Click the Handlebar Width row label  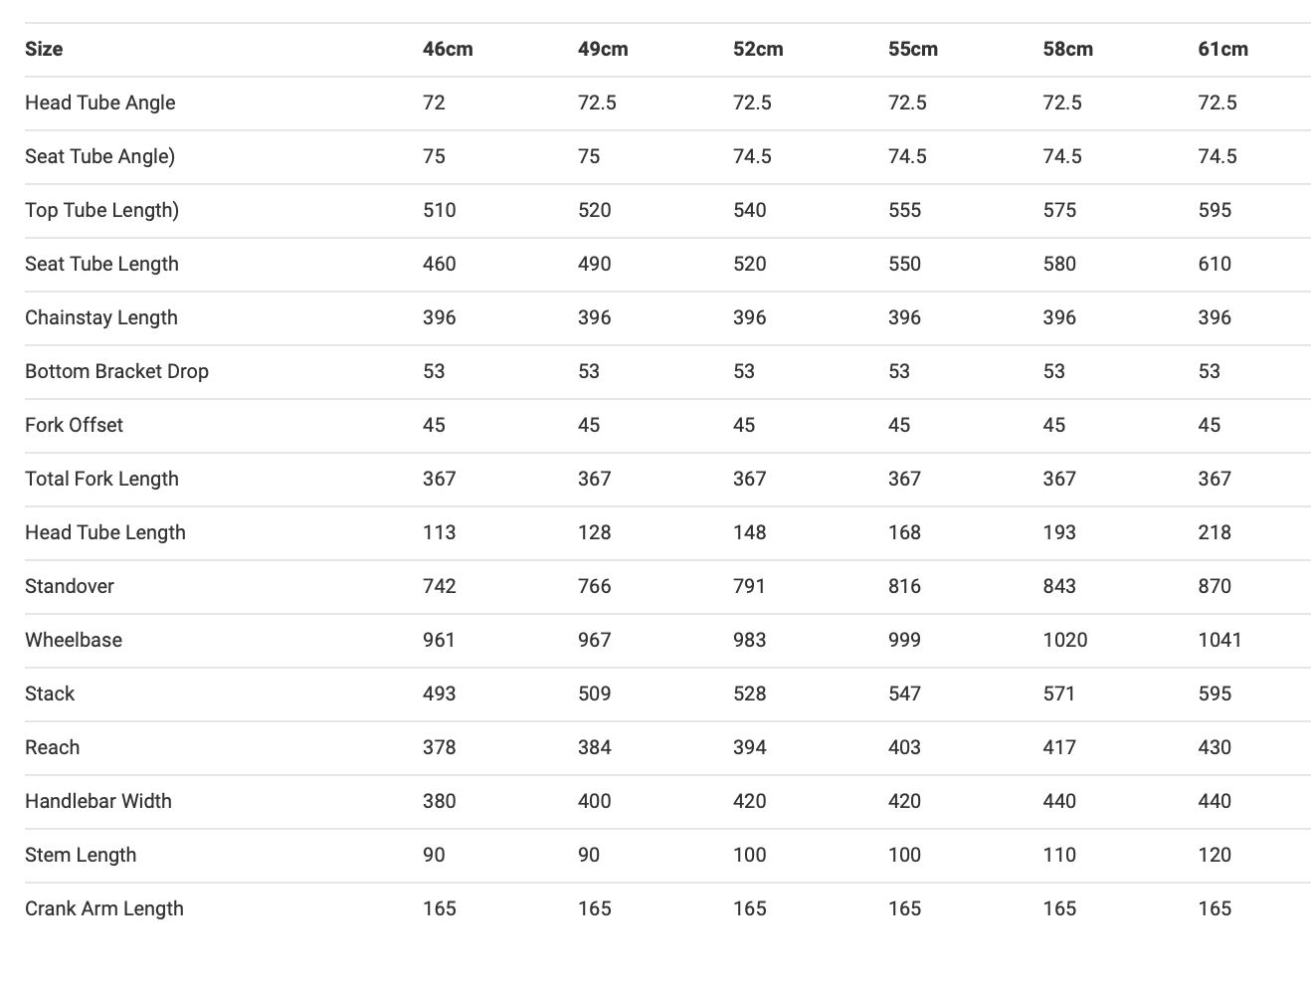97,802
